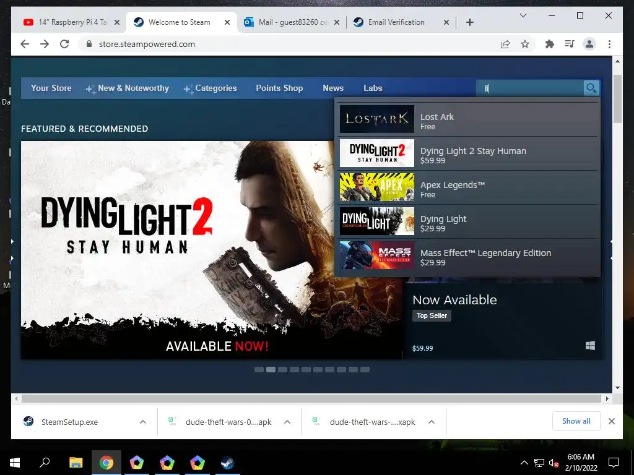634x475 pixels.
Task: Bookmark this page with the star icon
Action: click(x=525, y=44)
